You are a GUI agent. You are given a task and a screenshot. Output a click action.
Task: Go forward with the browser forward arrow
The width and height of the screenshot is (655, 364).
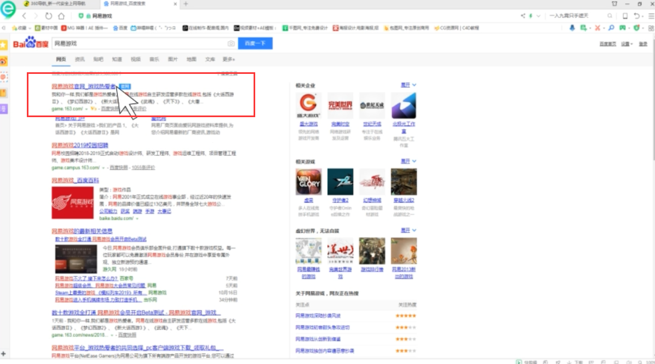[36, 16]
